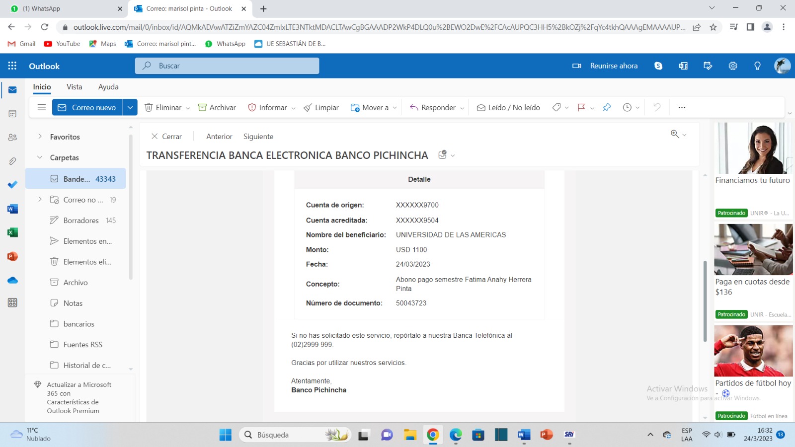Switch to the Vista tab
The image size is (795, 447).
(x=75, y=87)
